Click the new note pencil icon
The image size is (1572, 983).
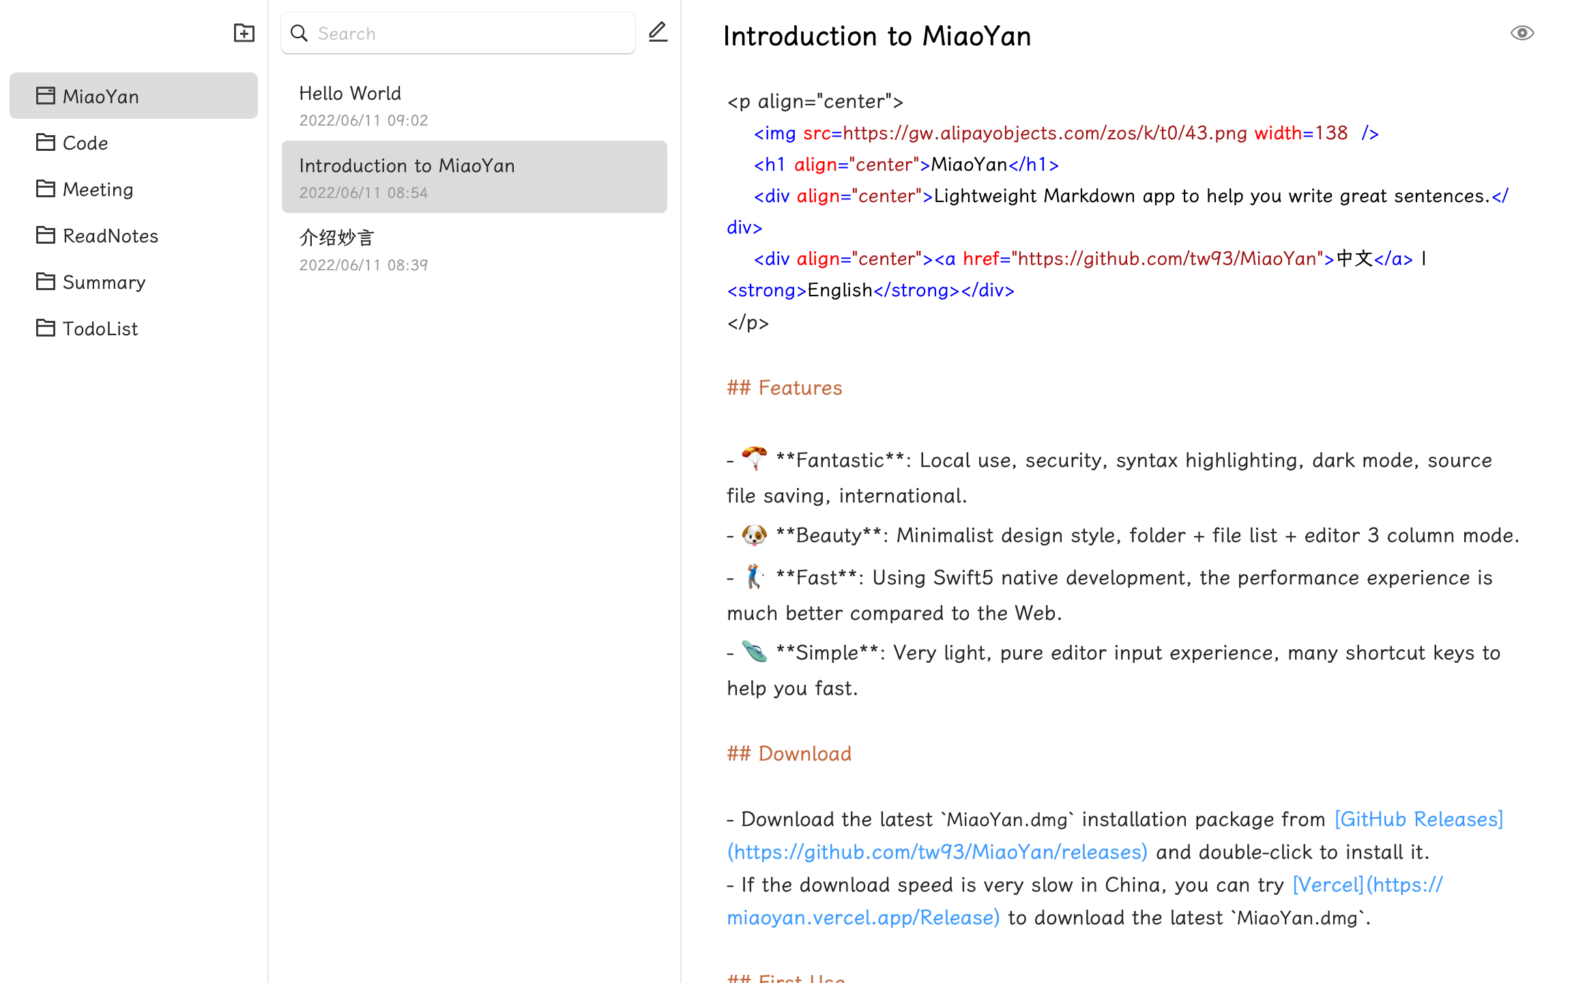(x=658, y=32)
